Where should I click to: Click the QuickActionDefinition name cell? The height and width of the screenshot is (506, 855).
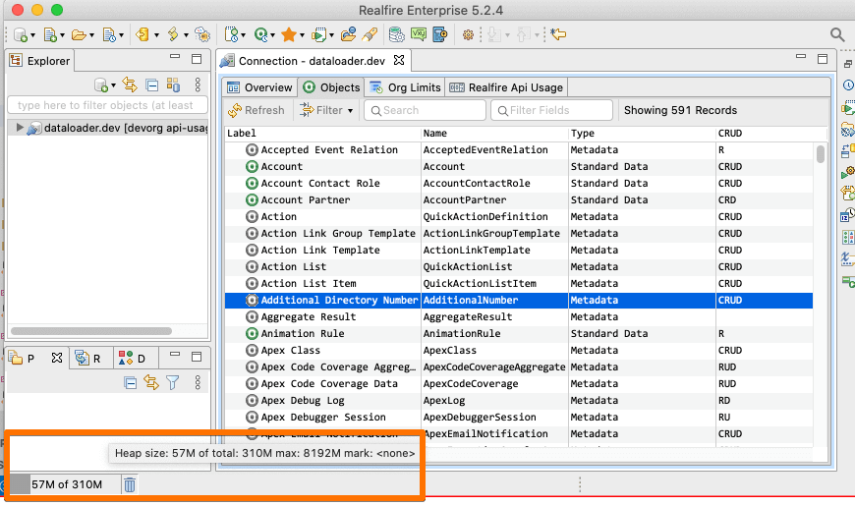click(485, 217)
